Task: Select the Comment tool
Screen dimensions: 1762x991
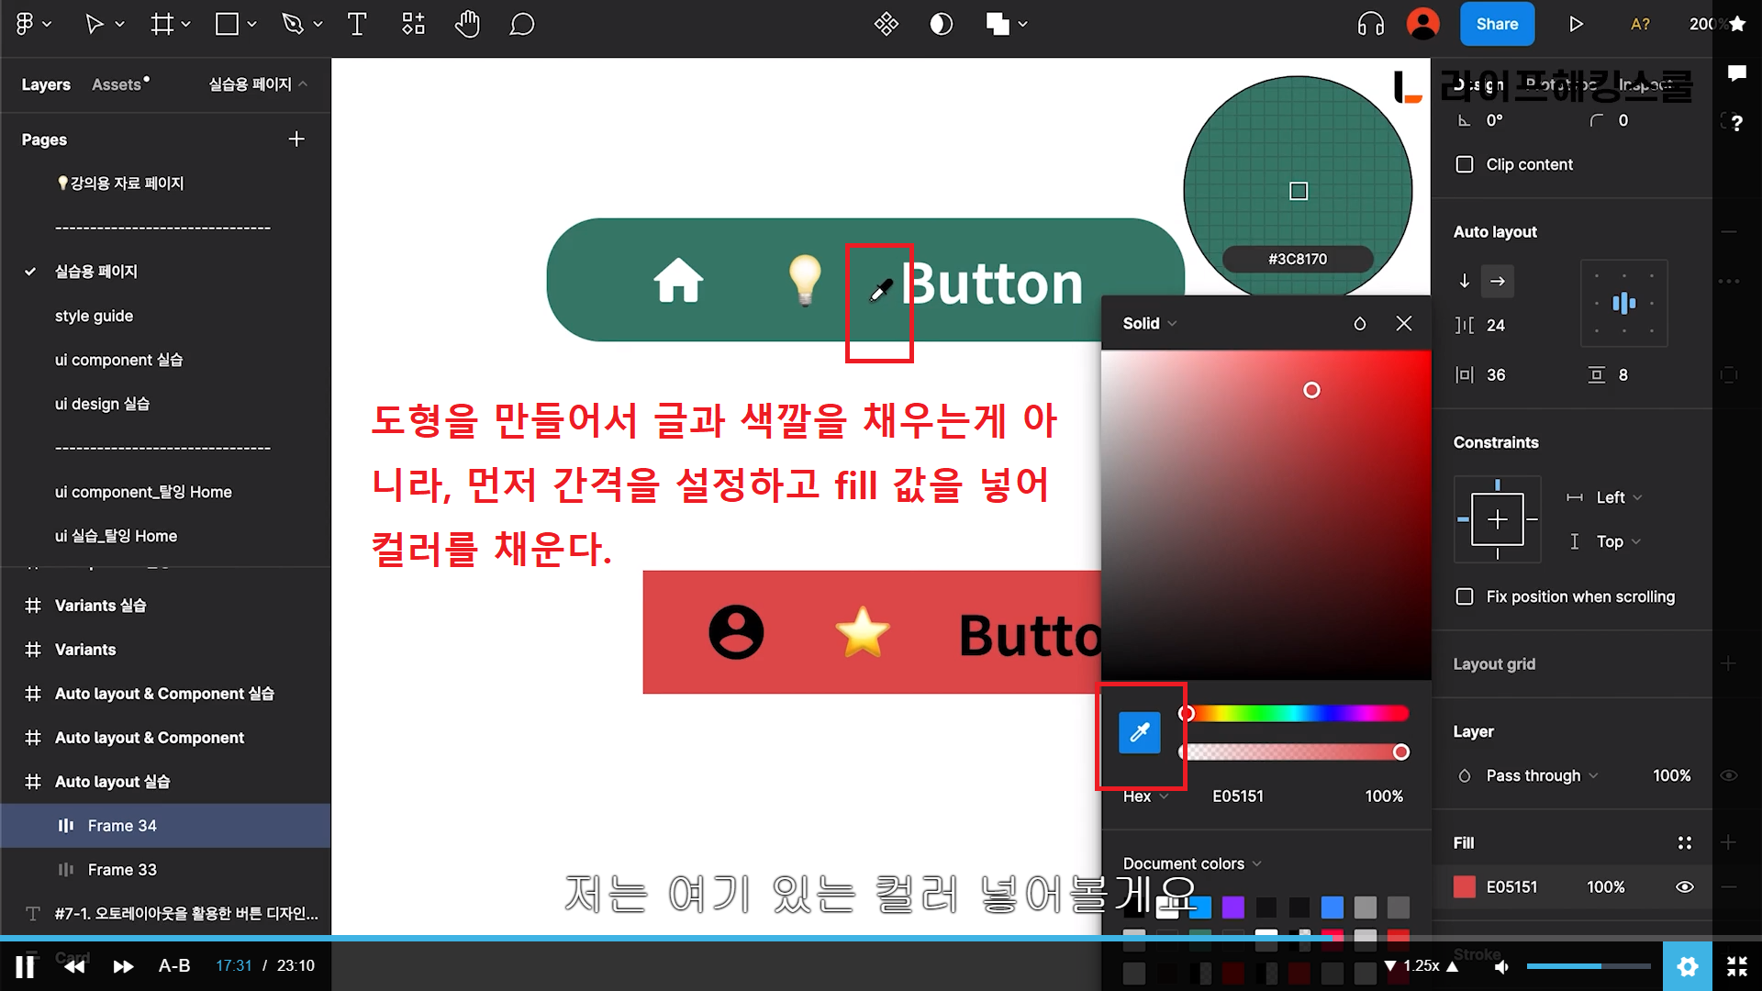Action: [x=521, y=25]
